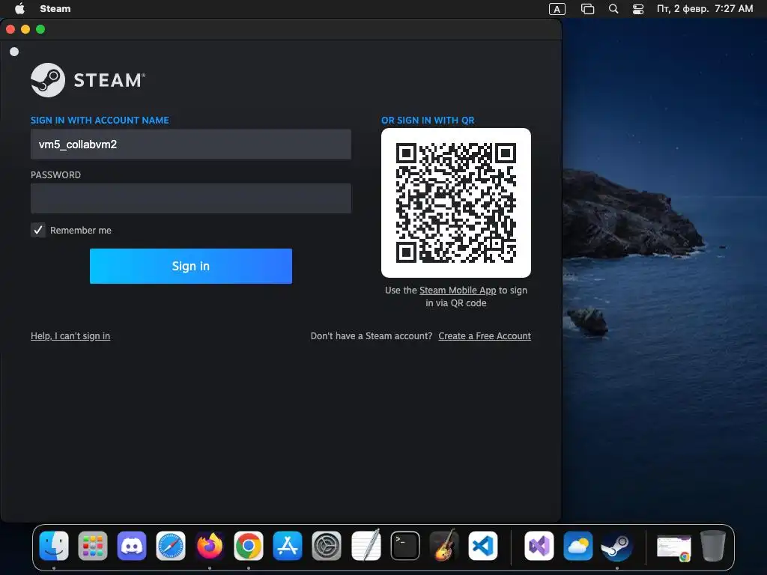Click keyboard input source icon in menu bar

coord(557,9)
